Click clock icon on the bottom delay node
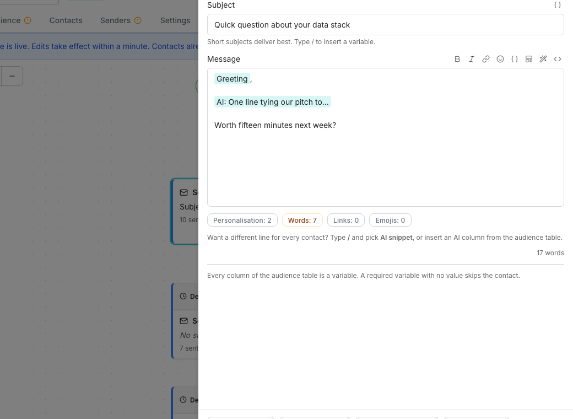The height and width of the screenshot is (419, 573). 183,400
